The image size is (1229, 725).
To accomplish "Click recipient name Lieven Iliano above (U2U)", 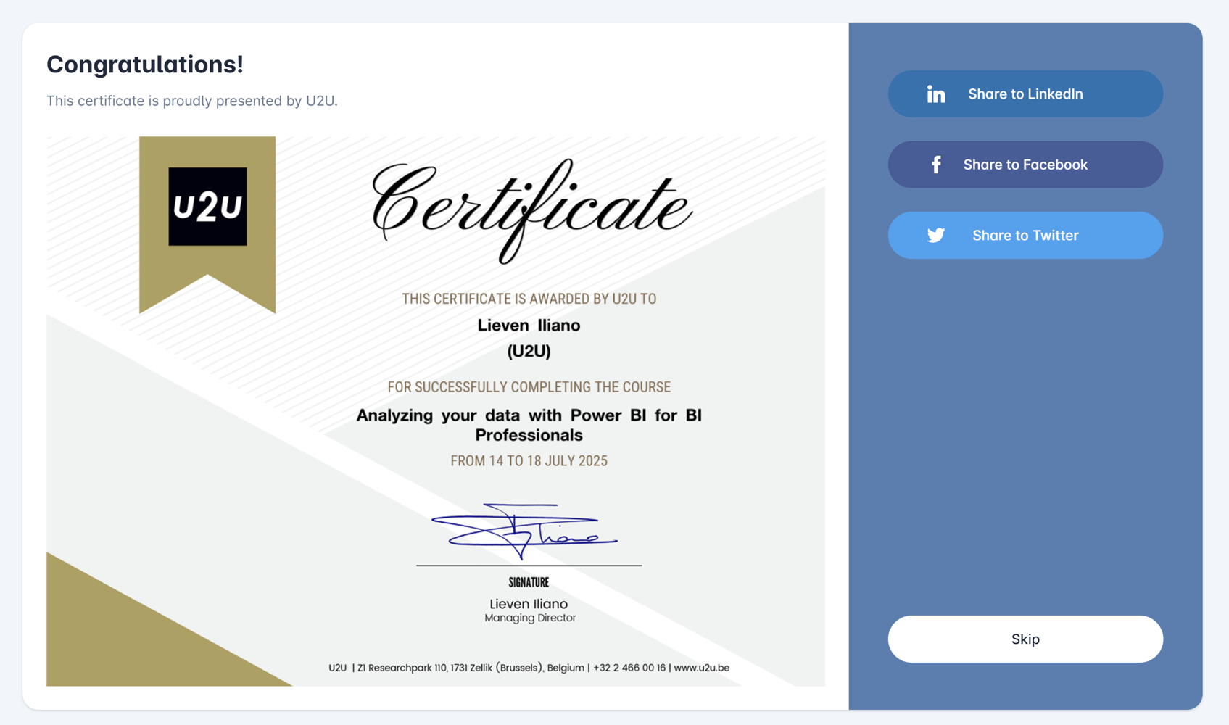I will click(x=529, y=326).
